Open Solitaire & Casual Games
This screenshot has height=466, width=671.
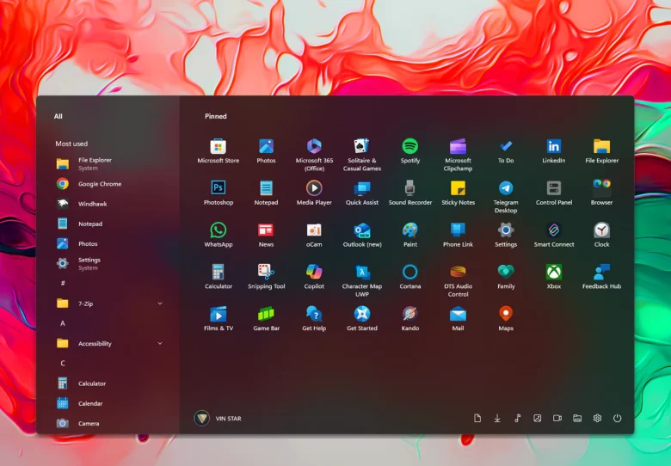coord(362,155)
